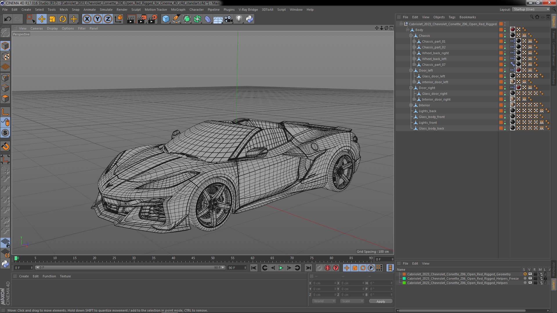
Task: Toggle Enable Snap magnet icon
Action: pos(5,146)
